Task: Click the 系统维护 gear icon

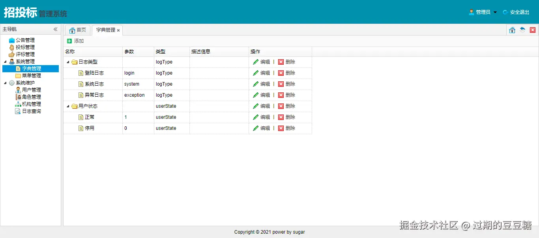Action: [12, 83]
